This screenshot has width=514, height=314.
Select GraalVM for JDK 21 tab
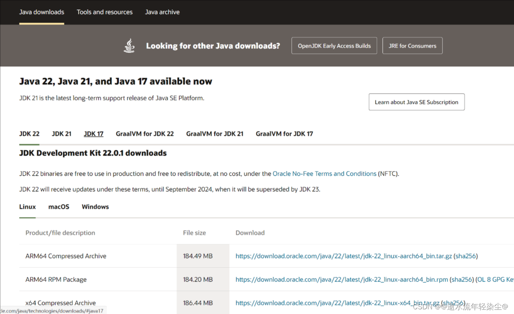click(215, 134)
